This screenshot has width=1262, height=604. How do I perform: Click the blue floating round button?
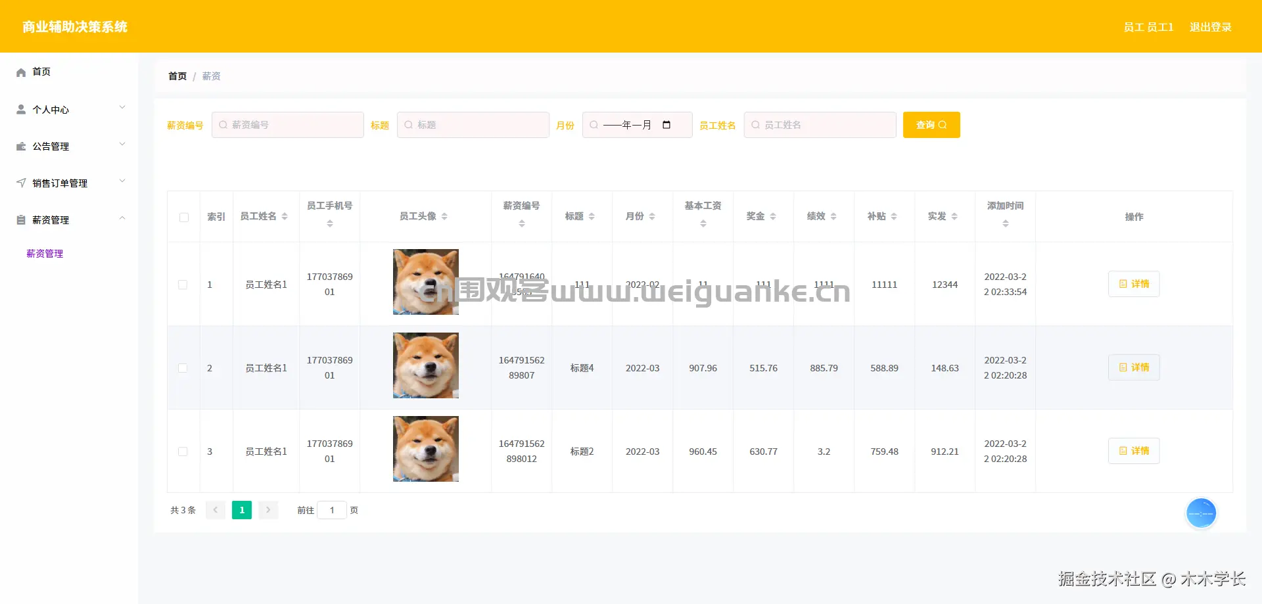[1201, 513]
